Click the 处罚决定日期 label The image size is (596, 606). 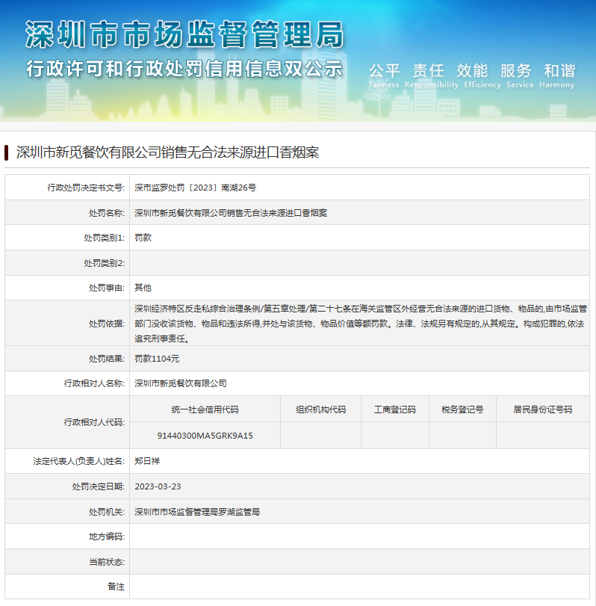(99, 486)
